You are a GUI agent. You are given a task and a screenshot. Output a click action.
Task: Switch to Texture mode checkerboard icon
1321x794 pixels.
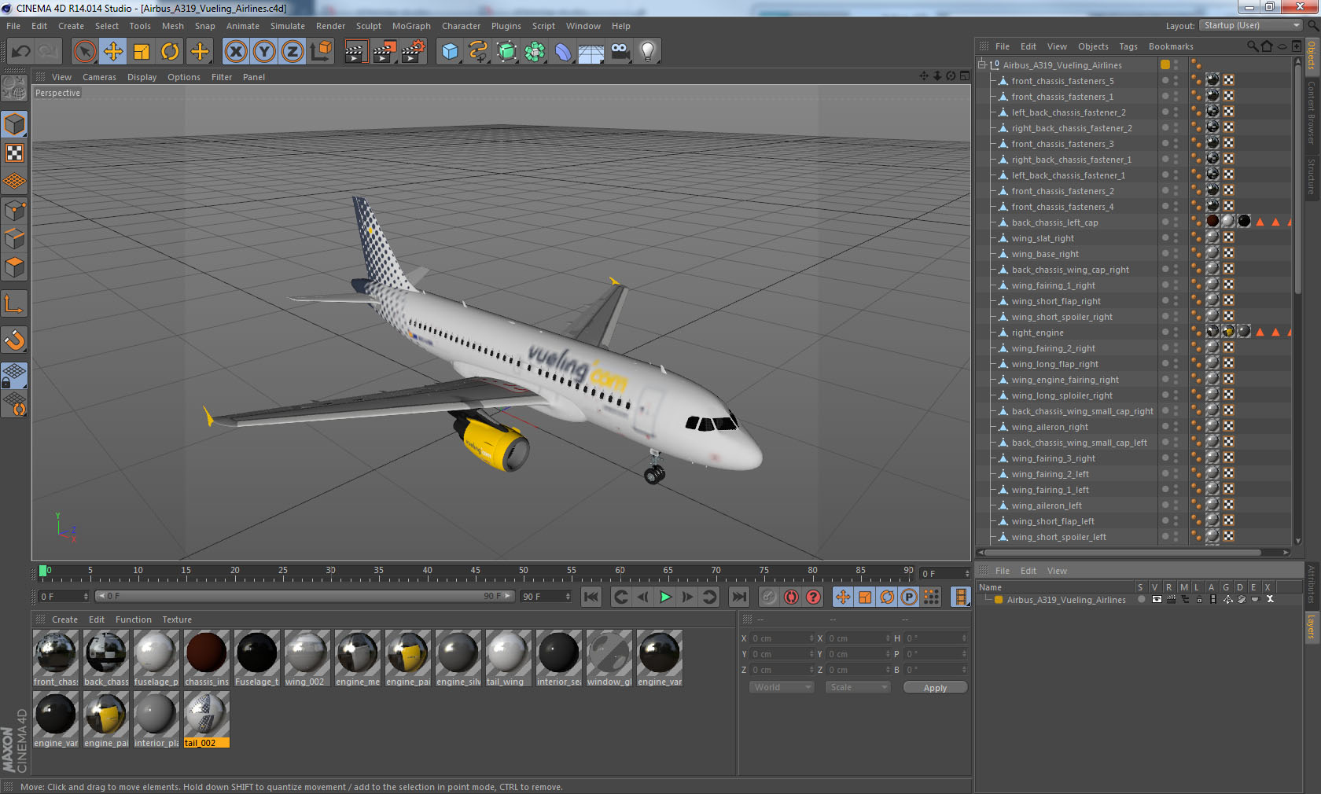coord(15,153)
